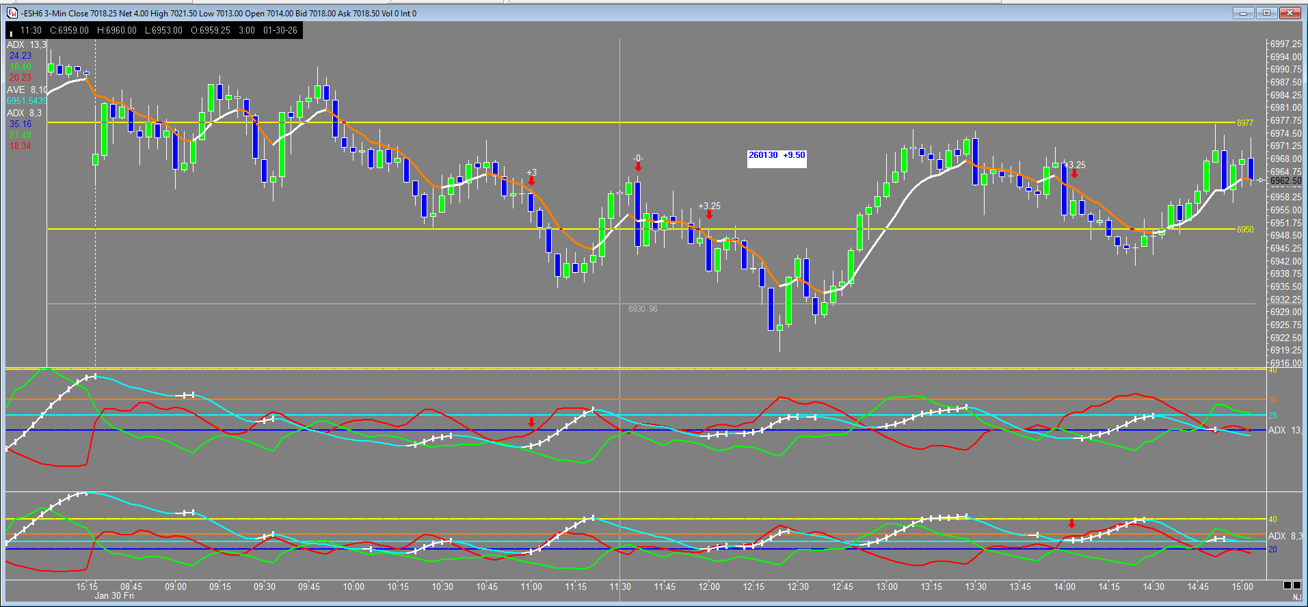
Task: Click the red arrow under +3.25 near 12:00
Action: 709,215
